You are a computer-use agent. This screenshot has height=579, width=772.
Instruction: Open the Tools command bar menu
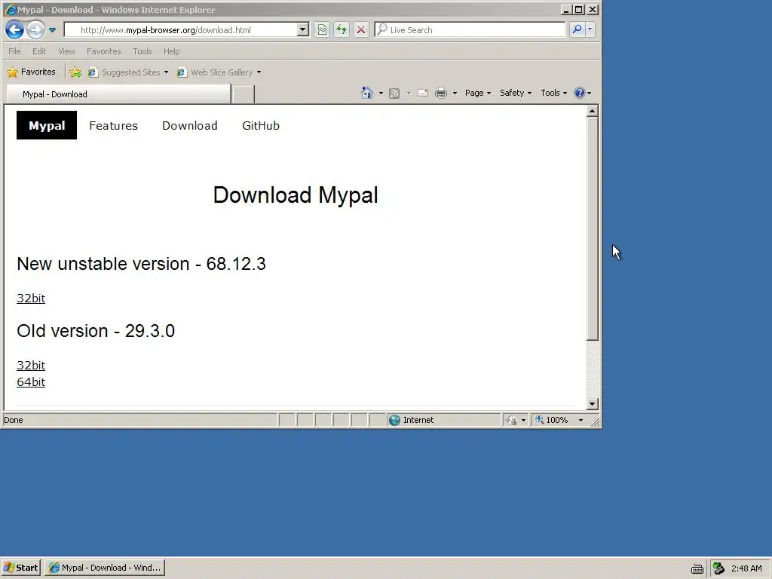[553, 93]
